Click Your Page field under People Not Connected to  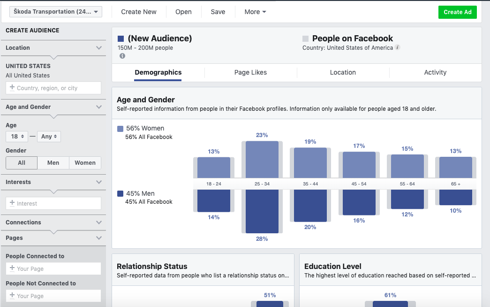point(53,296)
